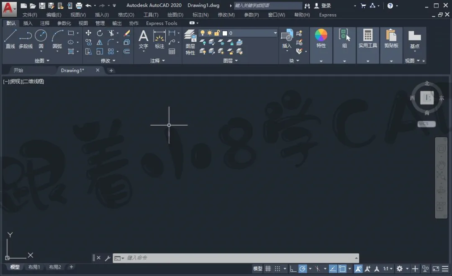Click the Fillet tool icon
Viewport: 452px width, 276px height.
point(111,42)
